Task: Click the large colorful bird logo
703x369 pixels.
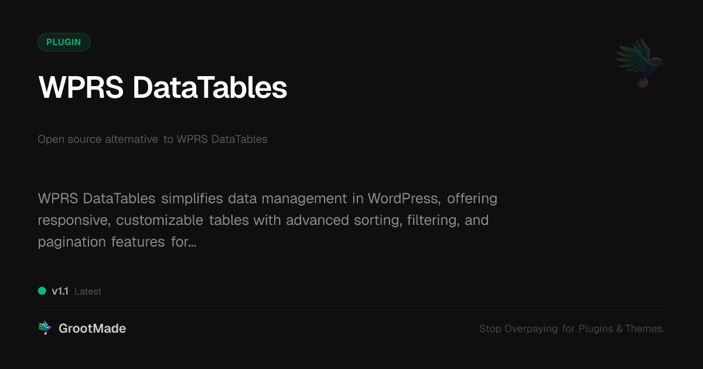Action: (640, 62)
